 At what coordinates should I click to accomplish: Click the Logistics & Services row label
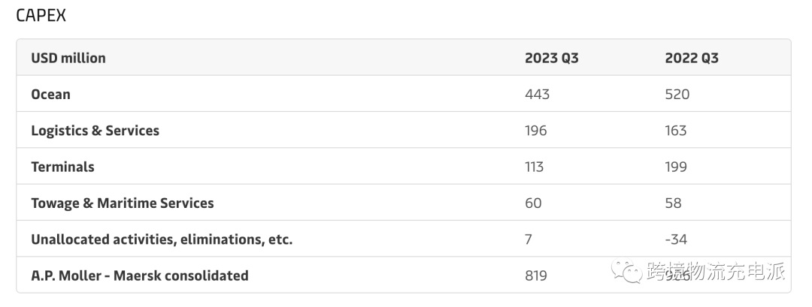tap(95, 131)
